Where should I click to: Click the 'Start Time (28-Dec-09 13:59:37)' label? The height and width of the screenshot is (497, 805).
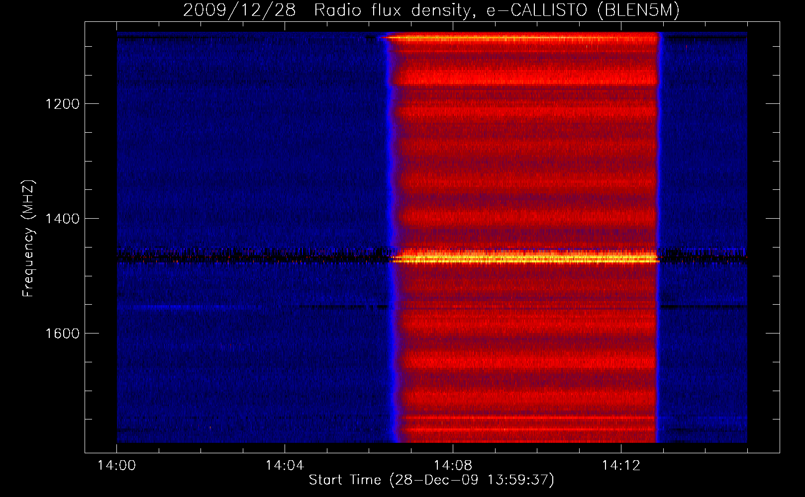coord(431,480)
